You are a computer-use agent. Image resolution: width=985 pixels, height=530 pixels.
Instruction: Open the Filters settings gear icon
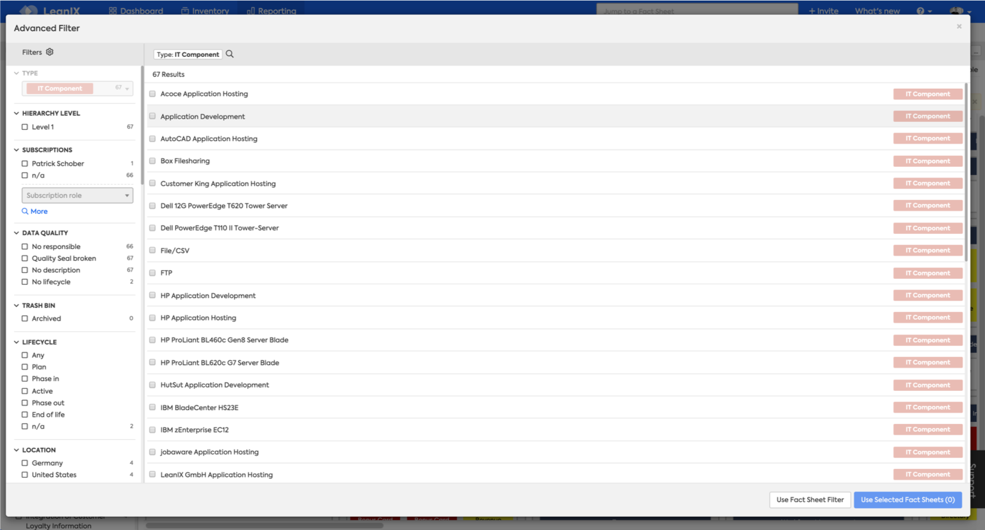coord(50,52)
